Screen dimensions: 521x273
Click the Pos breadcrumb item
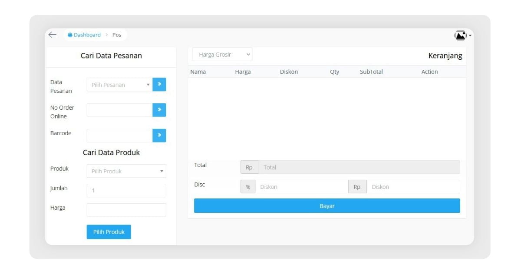coord(117,35)
